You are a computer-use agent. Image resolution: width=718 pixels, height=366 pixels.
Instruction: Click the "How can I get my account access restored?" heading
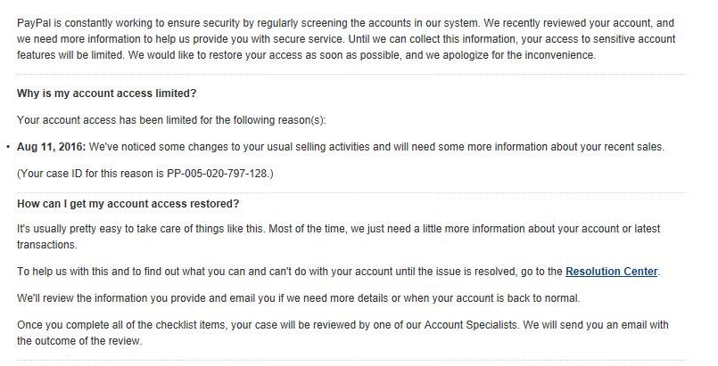click(128, 204)
